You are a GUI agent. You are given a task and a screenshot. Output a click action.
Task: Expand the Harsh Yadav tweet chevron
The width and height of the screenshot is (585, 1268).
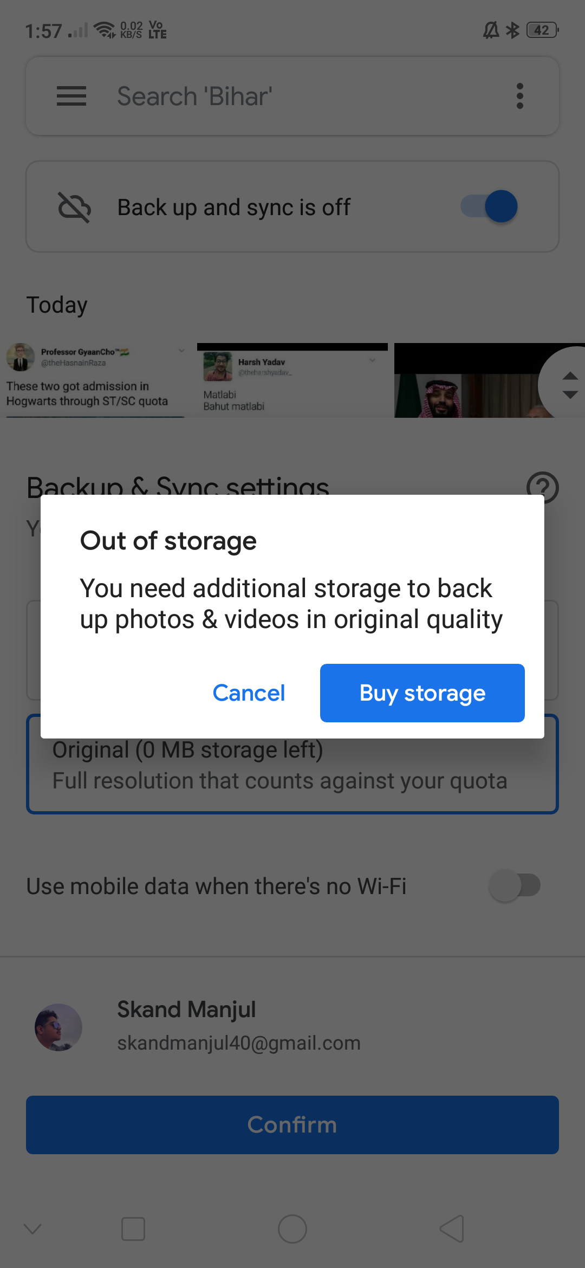pos(372,360)
